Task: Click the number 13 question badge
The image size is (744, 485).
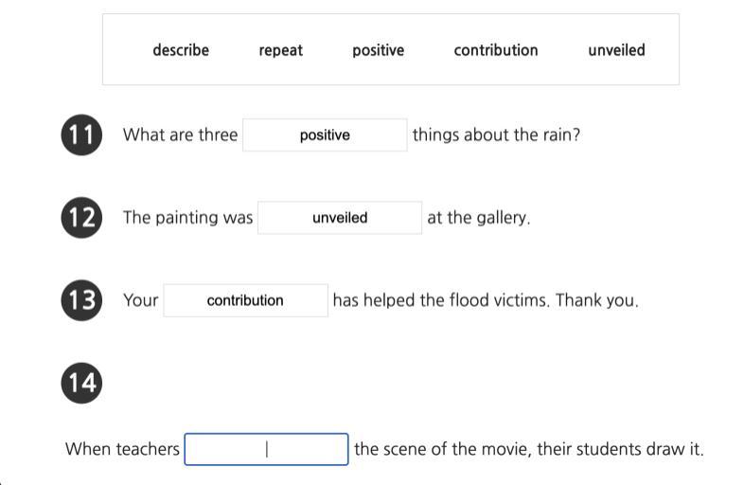Action: 81,300
